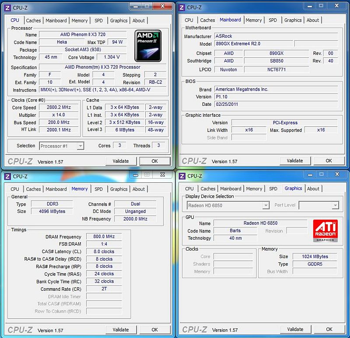Switch to SPD tab in the Memory window
This screenshot has height=338, width=350.
click(99, 189)
